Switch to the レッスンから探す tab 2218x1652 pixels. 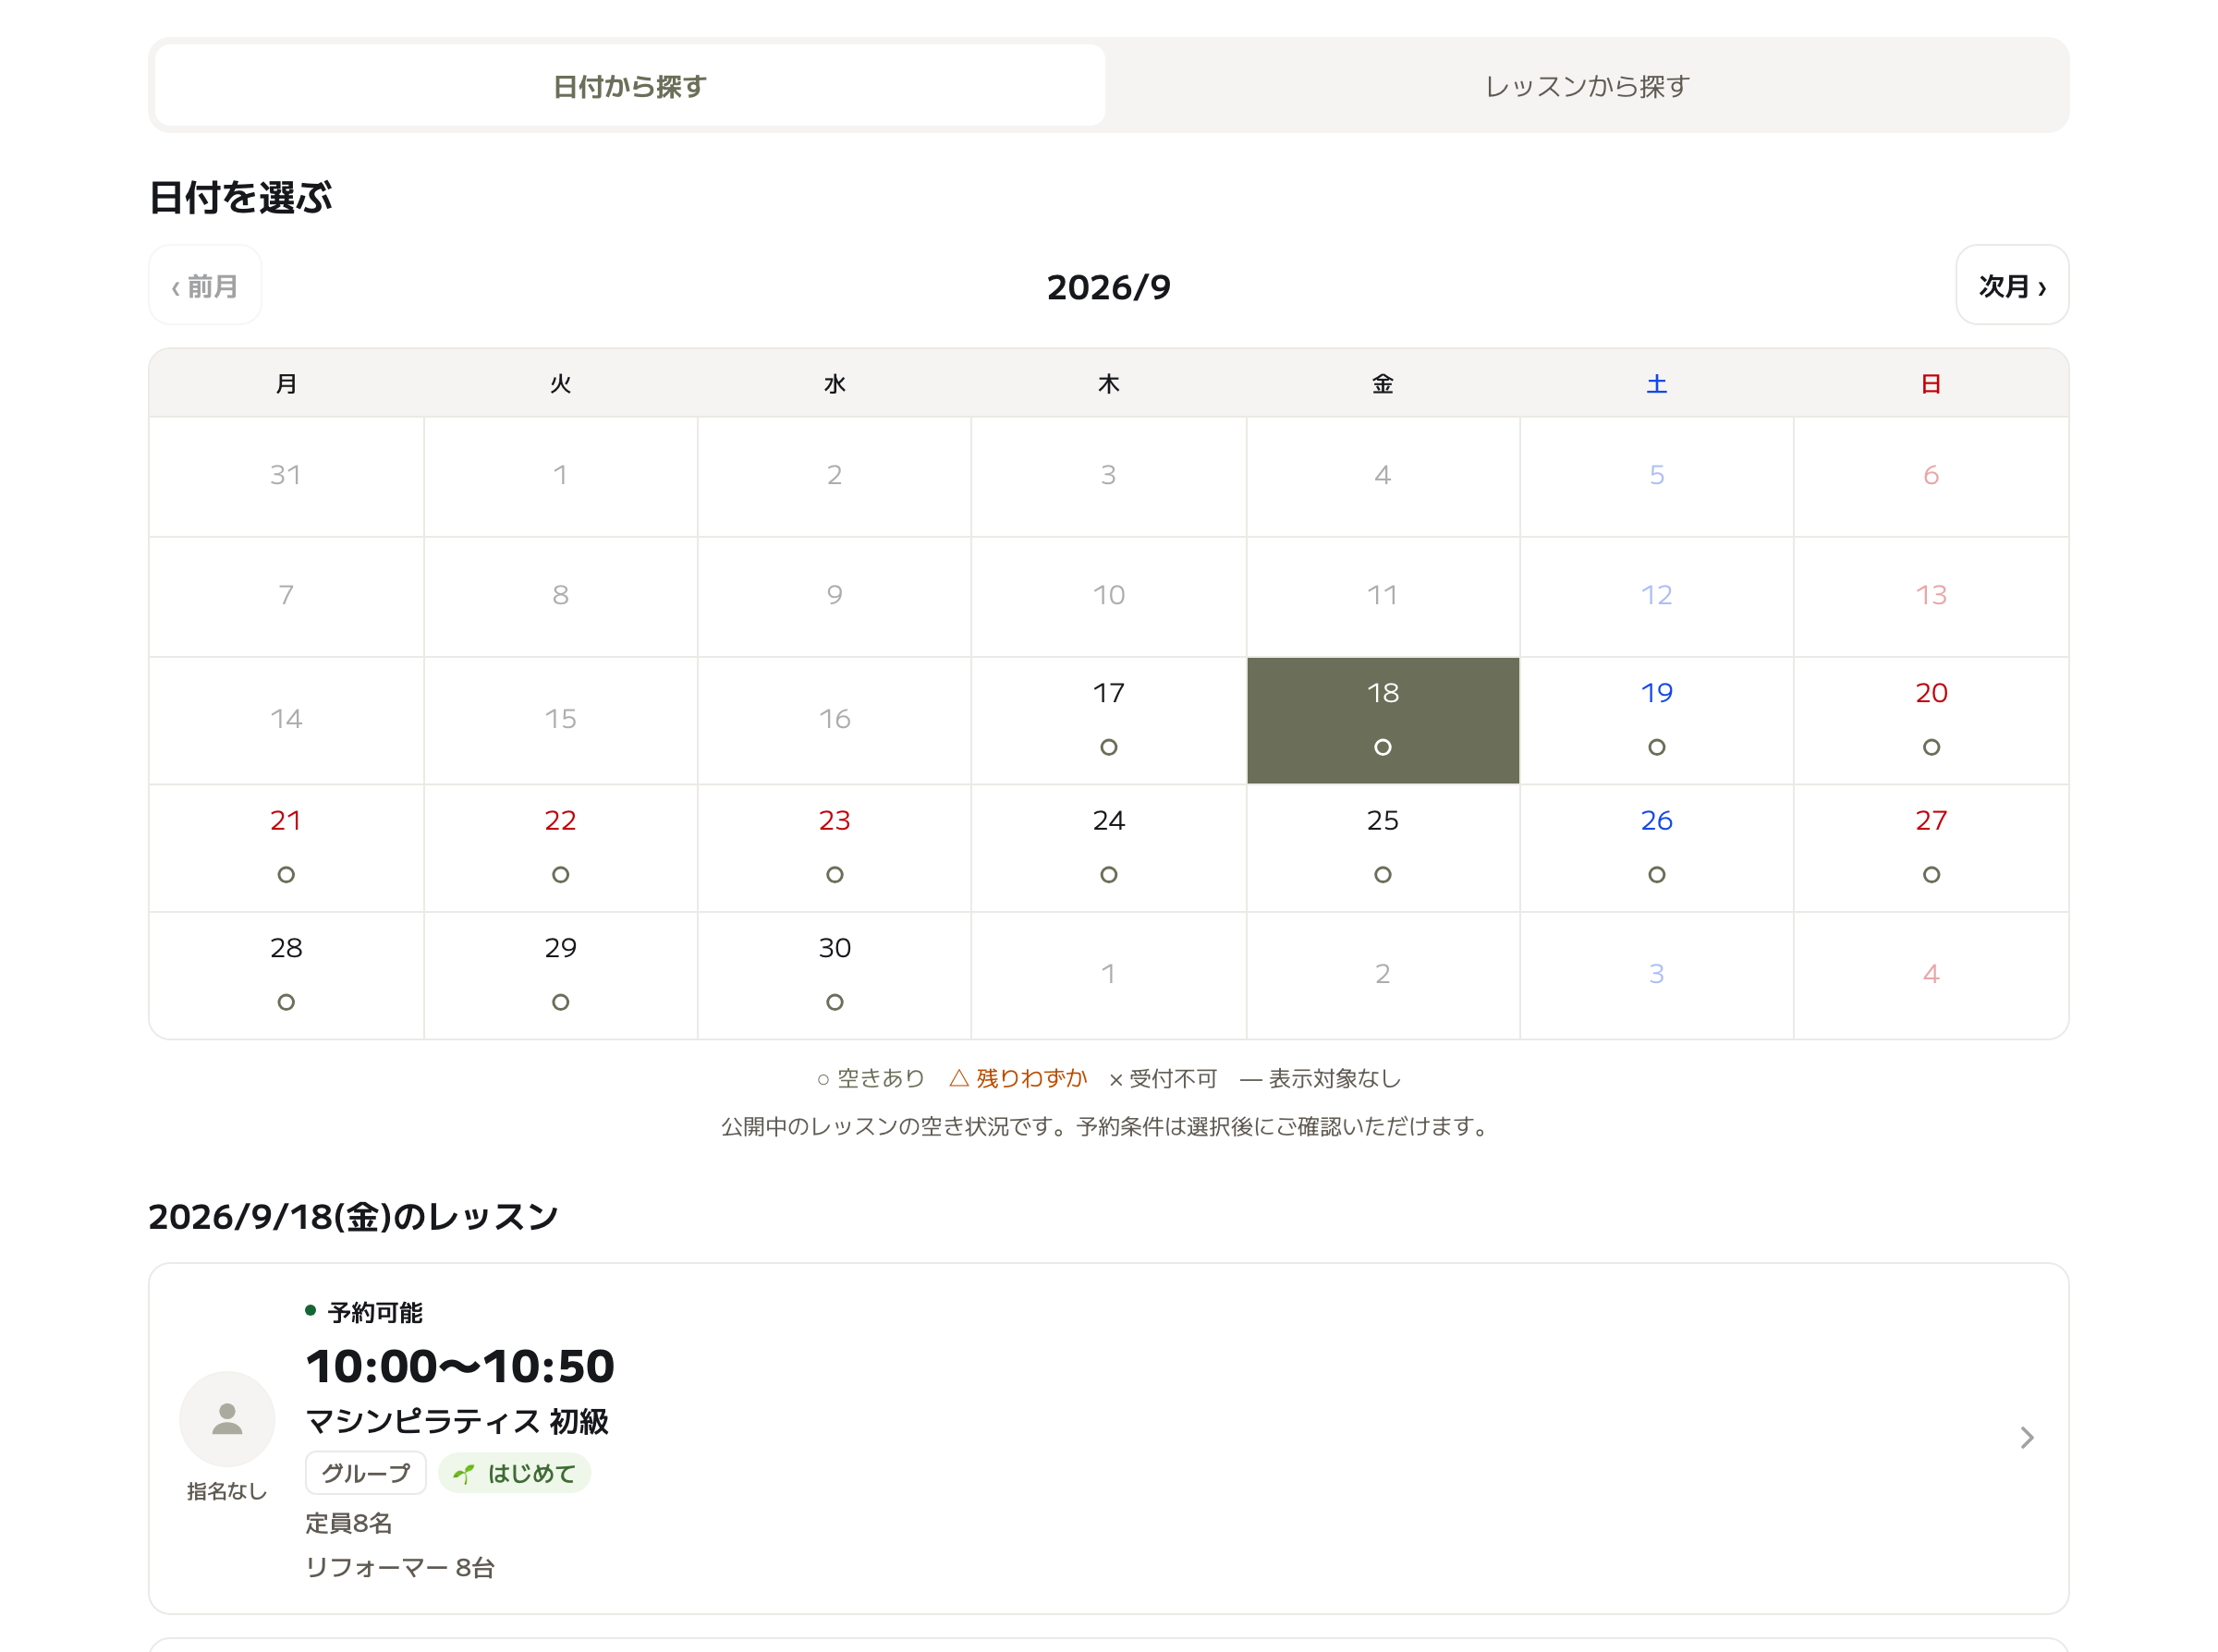1586,86
